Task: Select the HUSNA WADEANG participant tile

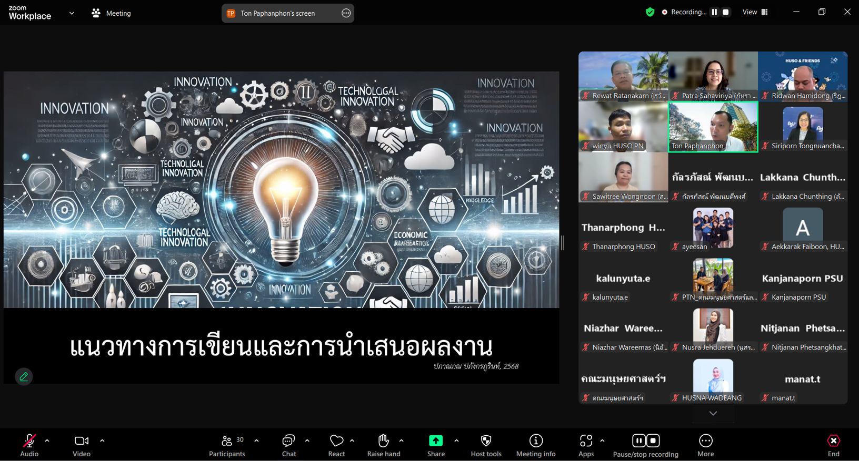Action: click(x=713, y=379)
